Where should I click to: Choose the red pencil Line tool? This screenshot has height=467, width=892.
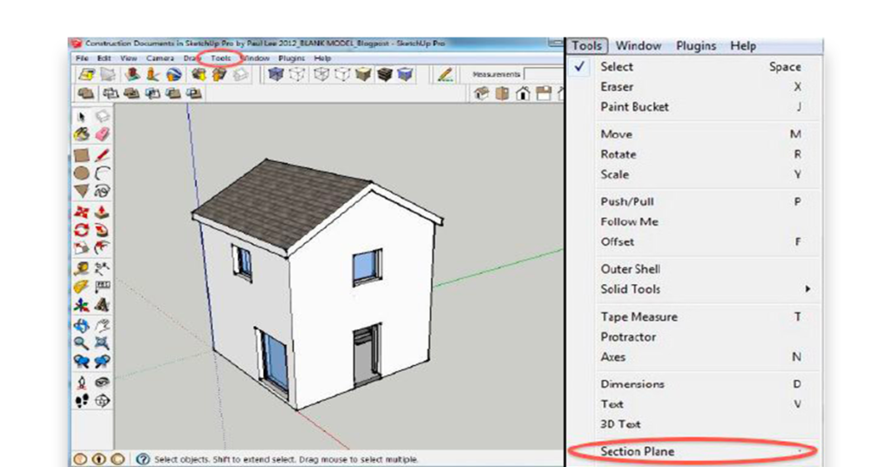(103, 155)
